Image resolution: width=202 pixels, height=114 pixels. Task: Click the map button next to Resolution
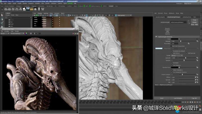189,43
